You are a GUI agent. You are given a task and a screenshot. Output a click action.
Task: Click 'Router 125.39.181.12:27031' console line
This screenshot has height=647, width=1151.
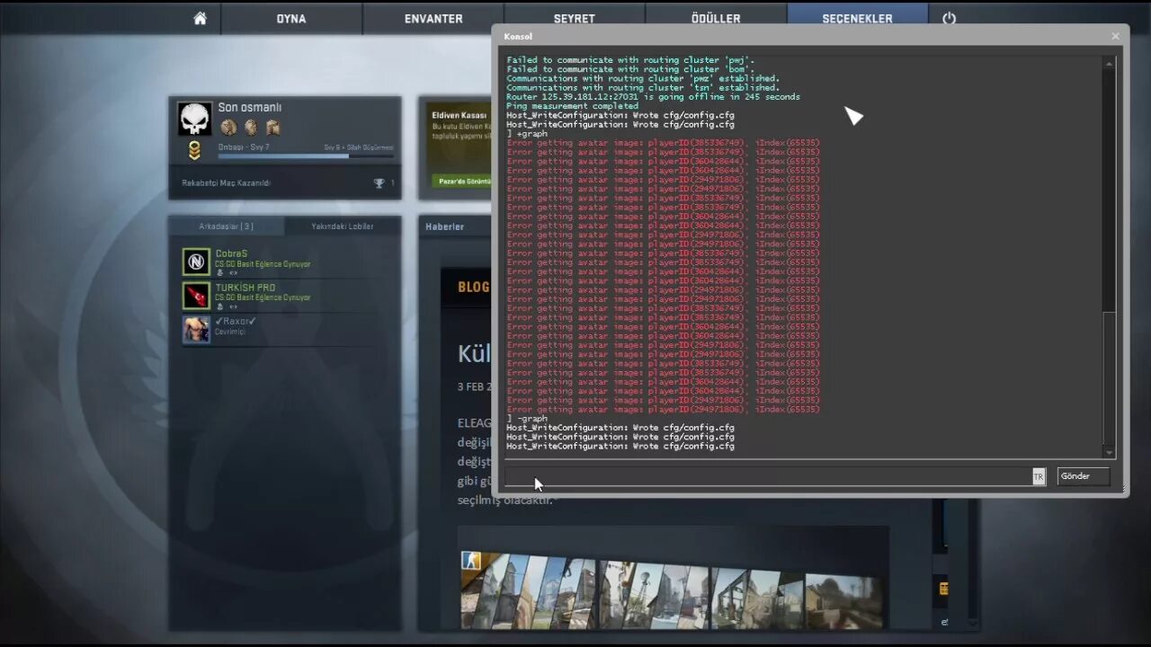(x=653, y=97)
